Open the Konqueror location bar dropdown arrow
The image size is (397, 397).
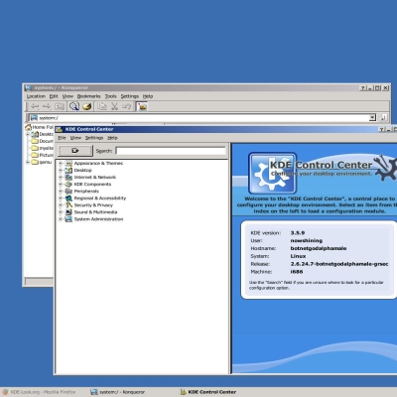tap(372, 117)
